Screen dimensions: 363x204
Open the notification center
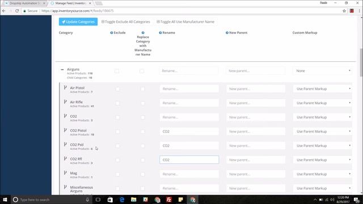[357, 199]
